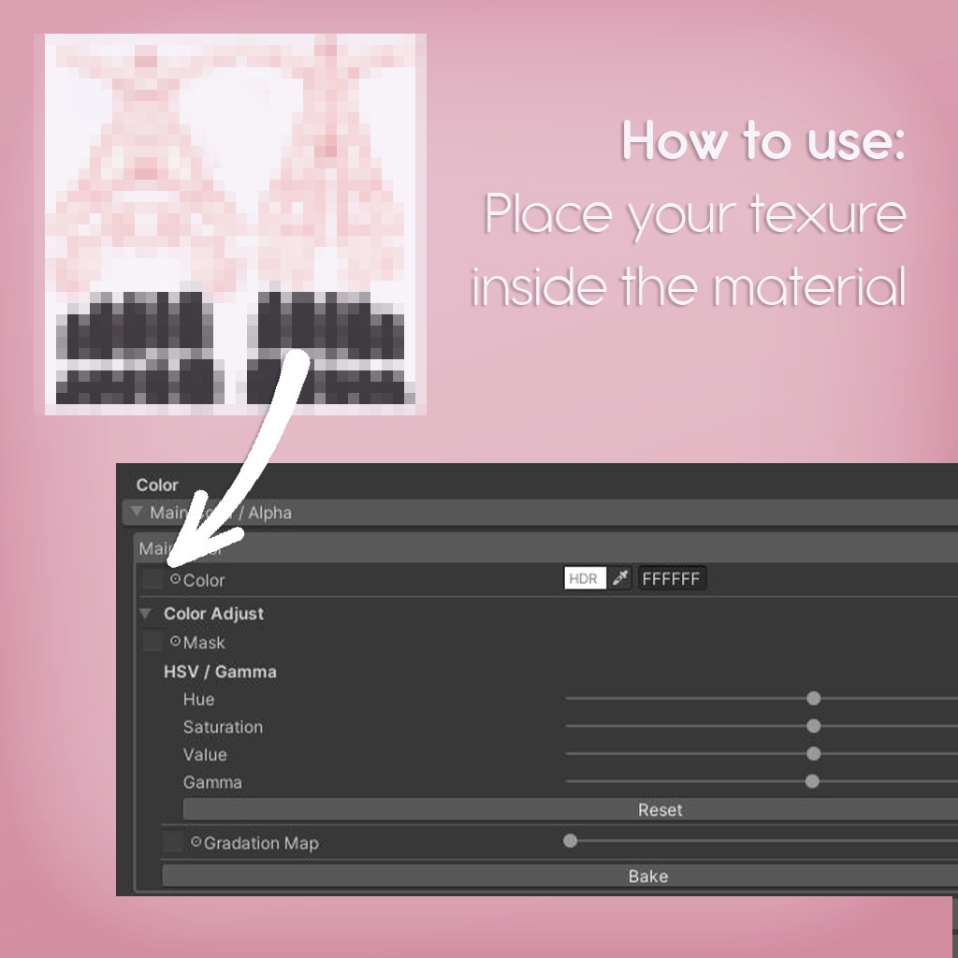Select the Color panel header

pyautogui.click(x=157, y=485)
